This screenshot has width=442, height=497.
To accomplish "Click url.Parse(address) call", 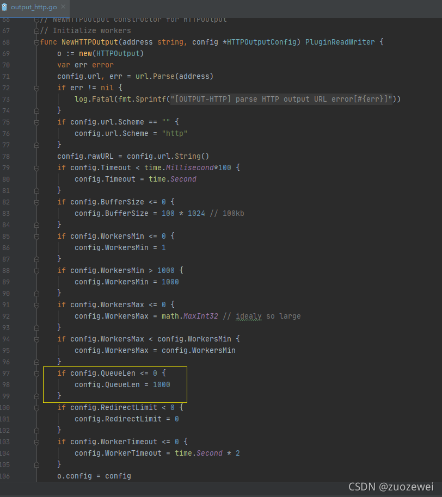I will [x=175, y=76].
